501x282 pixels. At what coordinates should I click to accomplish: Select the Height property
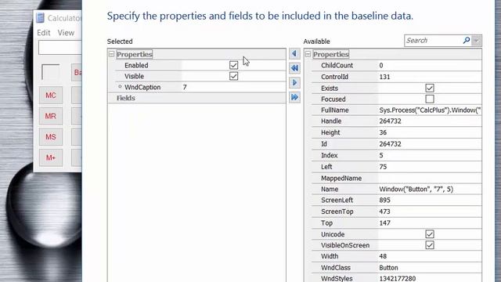330,132
